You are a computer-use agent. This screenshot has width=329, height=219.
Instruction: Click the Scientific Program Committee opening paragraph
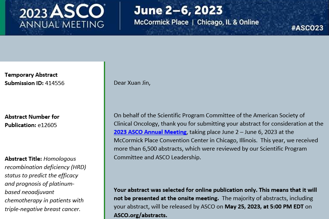click(218, 136)
